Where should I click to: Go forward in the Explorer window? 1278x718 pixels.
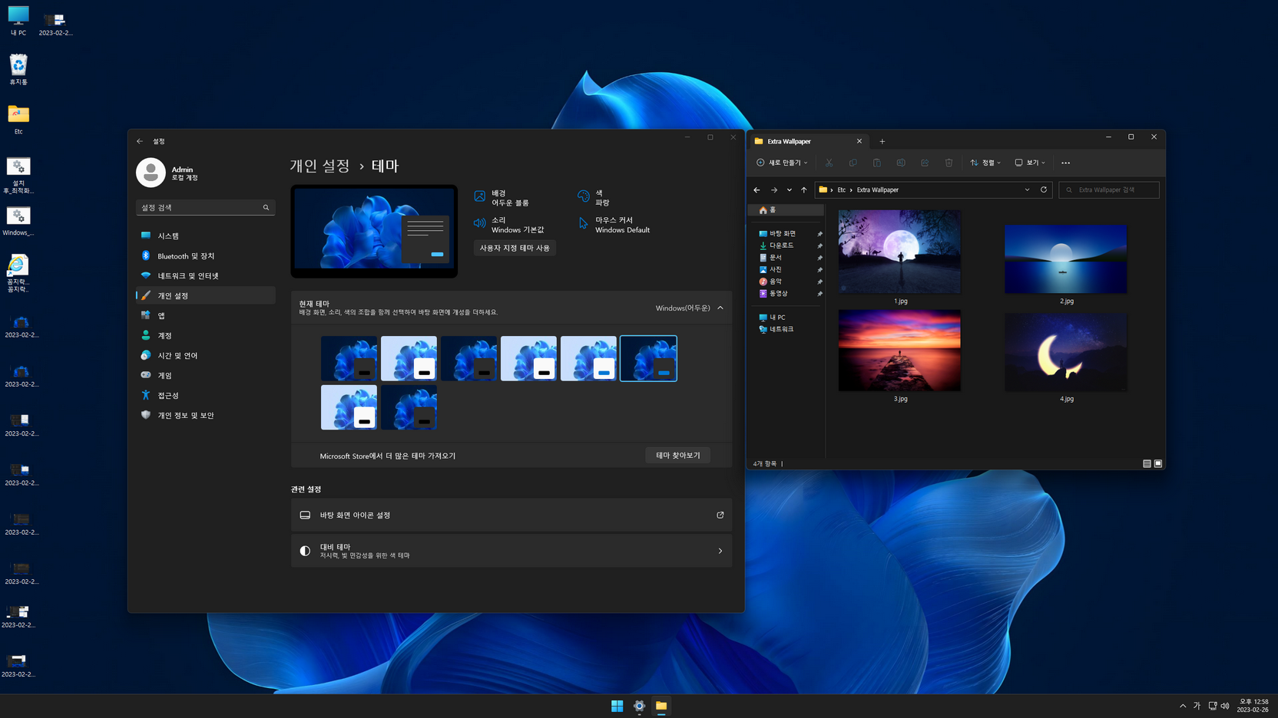click(773, 189)
